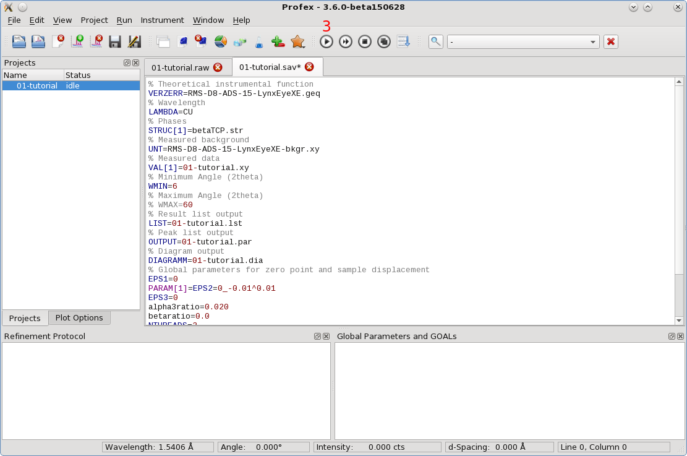
Task: Run refinement with play button
Action: click(326, 41)
